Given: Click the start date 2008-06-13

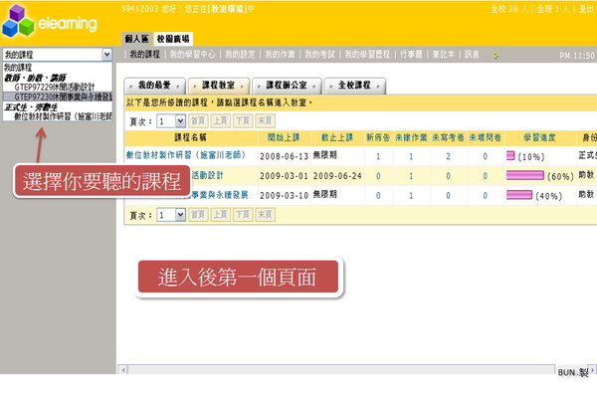Looking at the screenshot, I should click(x=284, y=156).
